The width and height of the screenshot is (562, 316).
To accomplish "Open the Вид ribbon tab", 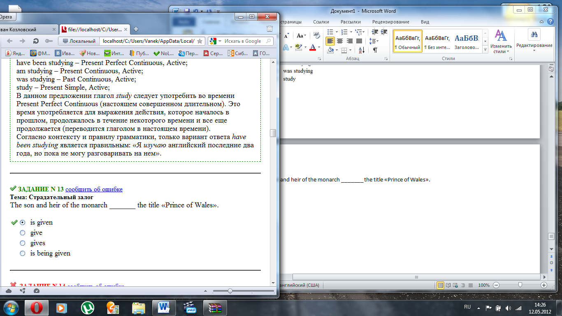I will [425, 22].
